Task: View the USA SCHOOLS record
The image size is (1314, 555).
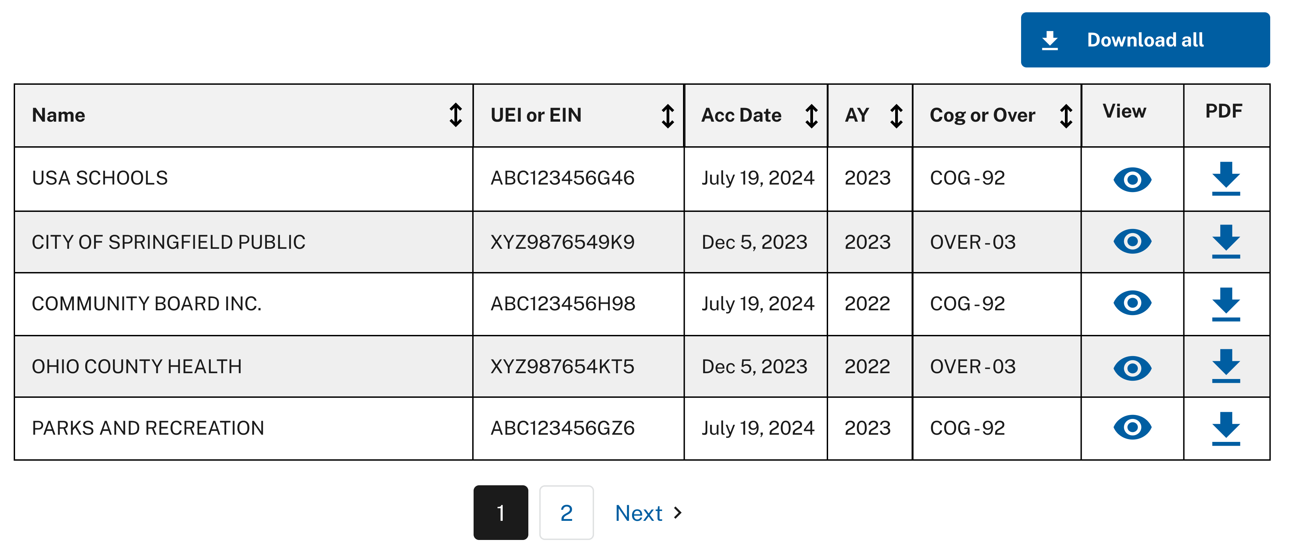Action: 1132,179
